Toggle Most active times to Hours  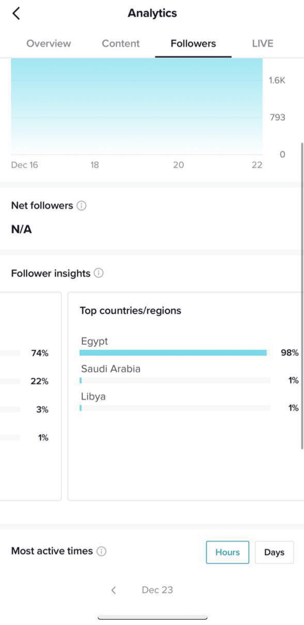point(227,552)
